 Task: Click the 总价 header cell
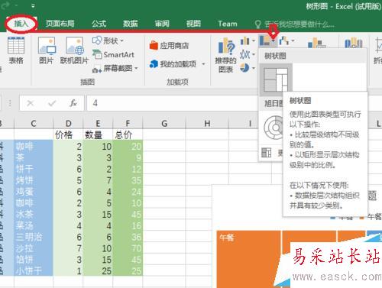click(x=128, y=134)
